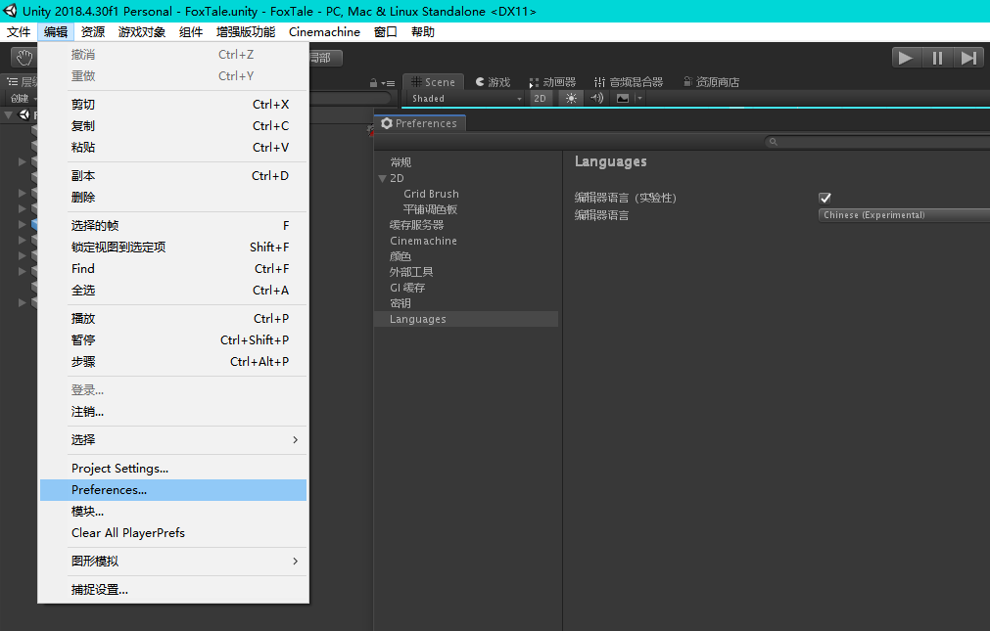The image size is (990, 631).
Task: Switch to the 资源商店 tab
Action: pos(712,82)
